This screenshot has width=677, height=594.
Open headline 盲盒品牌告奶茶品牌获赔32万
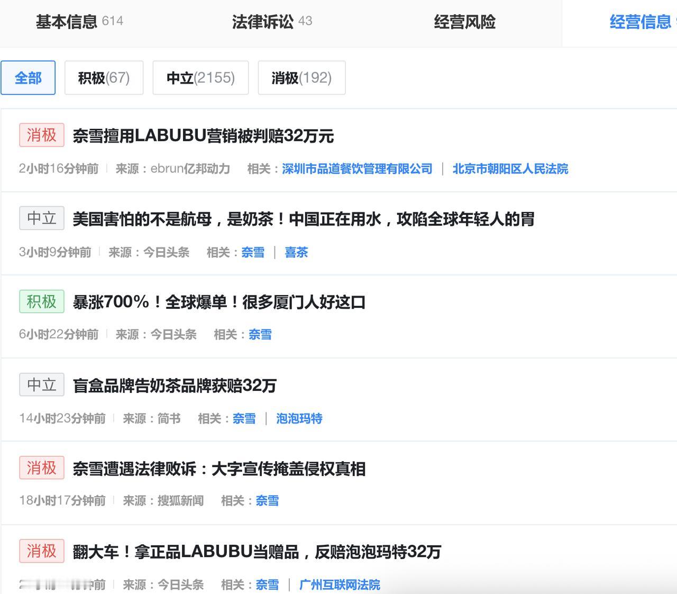coord(175,386)
